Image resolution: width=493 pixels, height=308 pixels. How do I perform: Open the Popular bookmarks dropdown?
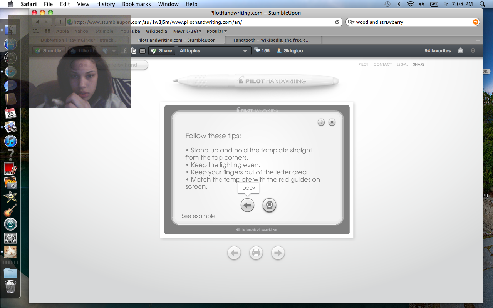(x=216, y=31)
